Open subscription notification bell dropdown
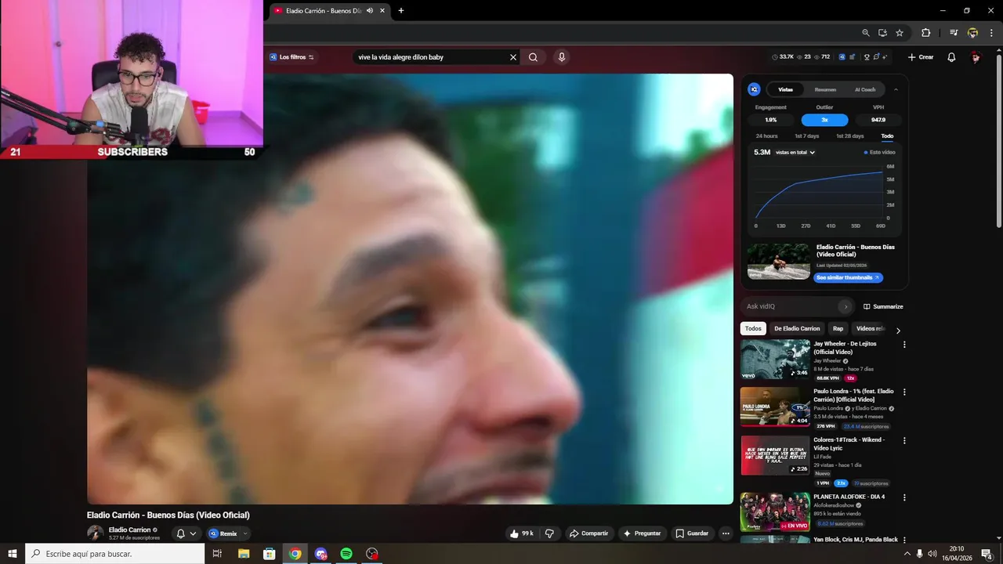 [186, 533]
